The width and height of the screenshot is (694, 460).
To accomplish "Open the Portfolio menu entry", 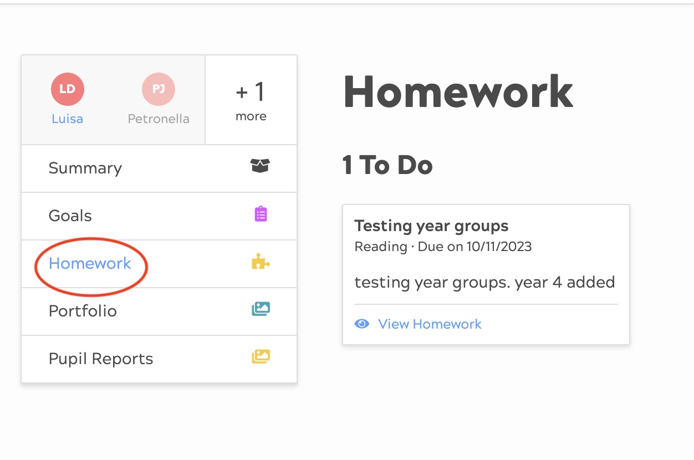I will 83,311.
